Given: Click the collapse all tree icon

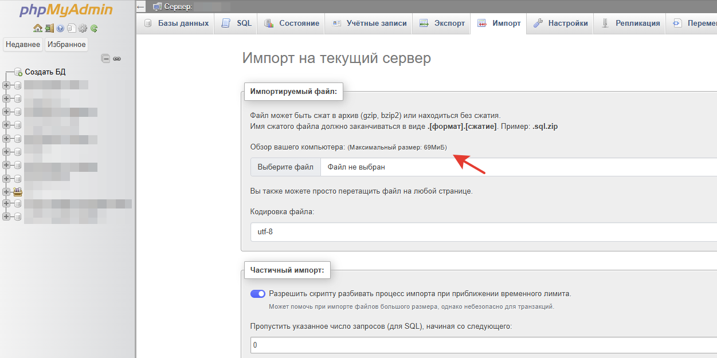Looking at the screenshot, I should click(x=105, y=58).
